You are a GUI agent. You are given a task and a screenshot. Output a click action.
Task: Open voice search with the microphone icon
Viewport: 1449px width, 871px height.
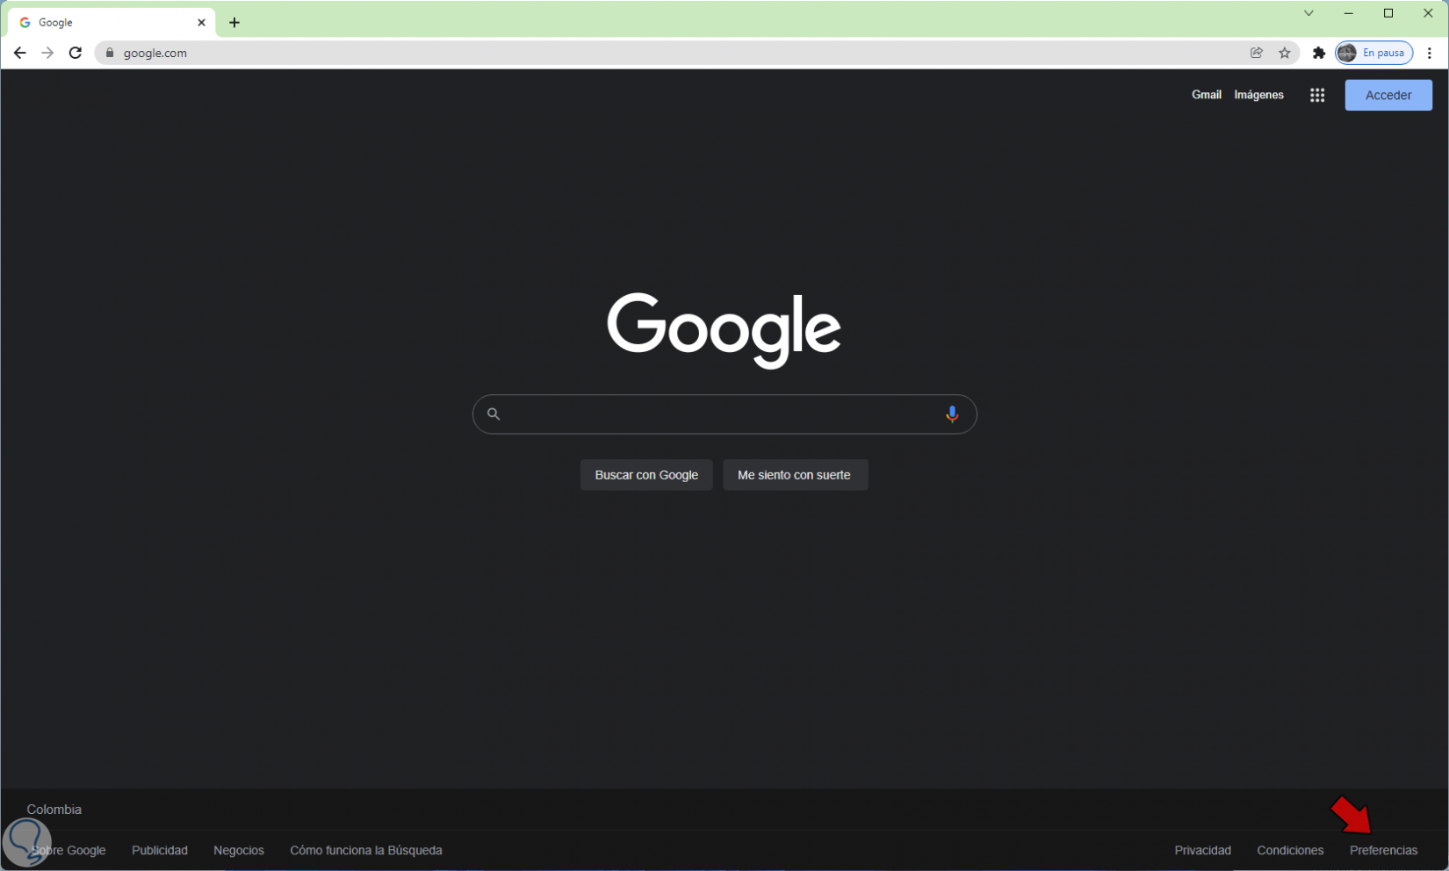coord(952,414)
